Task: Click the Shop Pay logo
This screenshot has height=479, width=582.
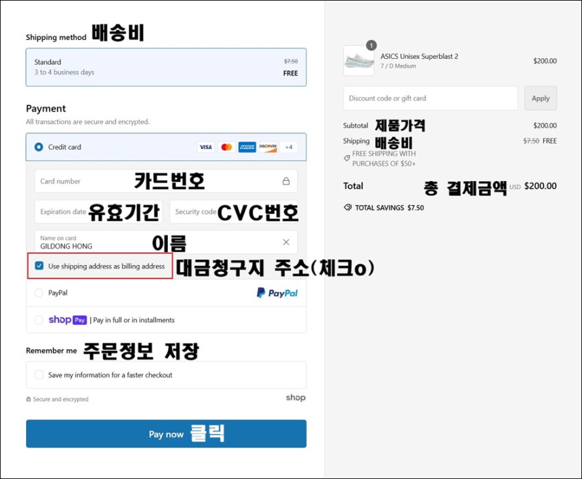Action: coord(68,320)
